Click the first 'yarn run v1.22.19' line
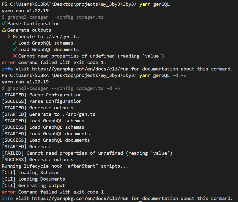Viewport: 238px width, 202px height. [25, 11]
